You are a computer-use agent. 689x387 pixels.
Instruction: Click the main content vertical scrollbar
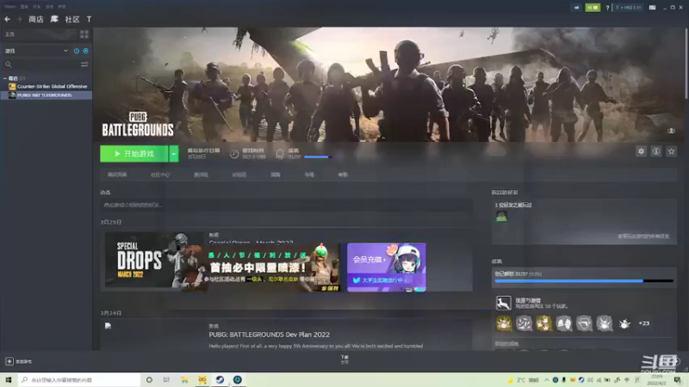[686, 64]
